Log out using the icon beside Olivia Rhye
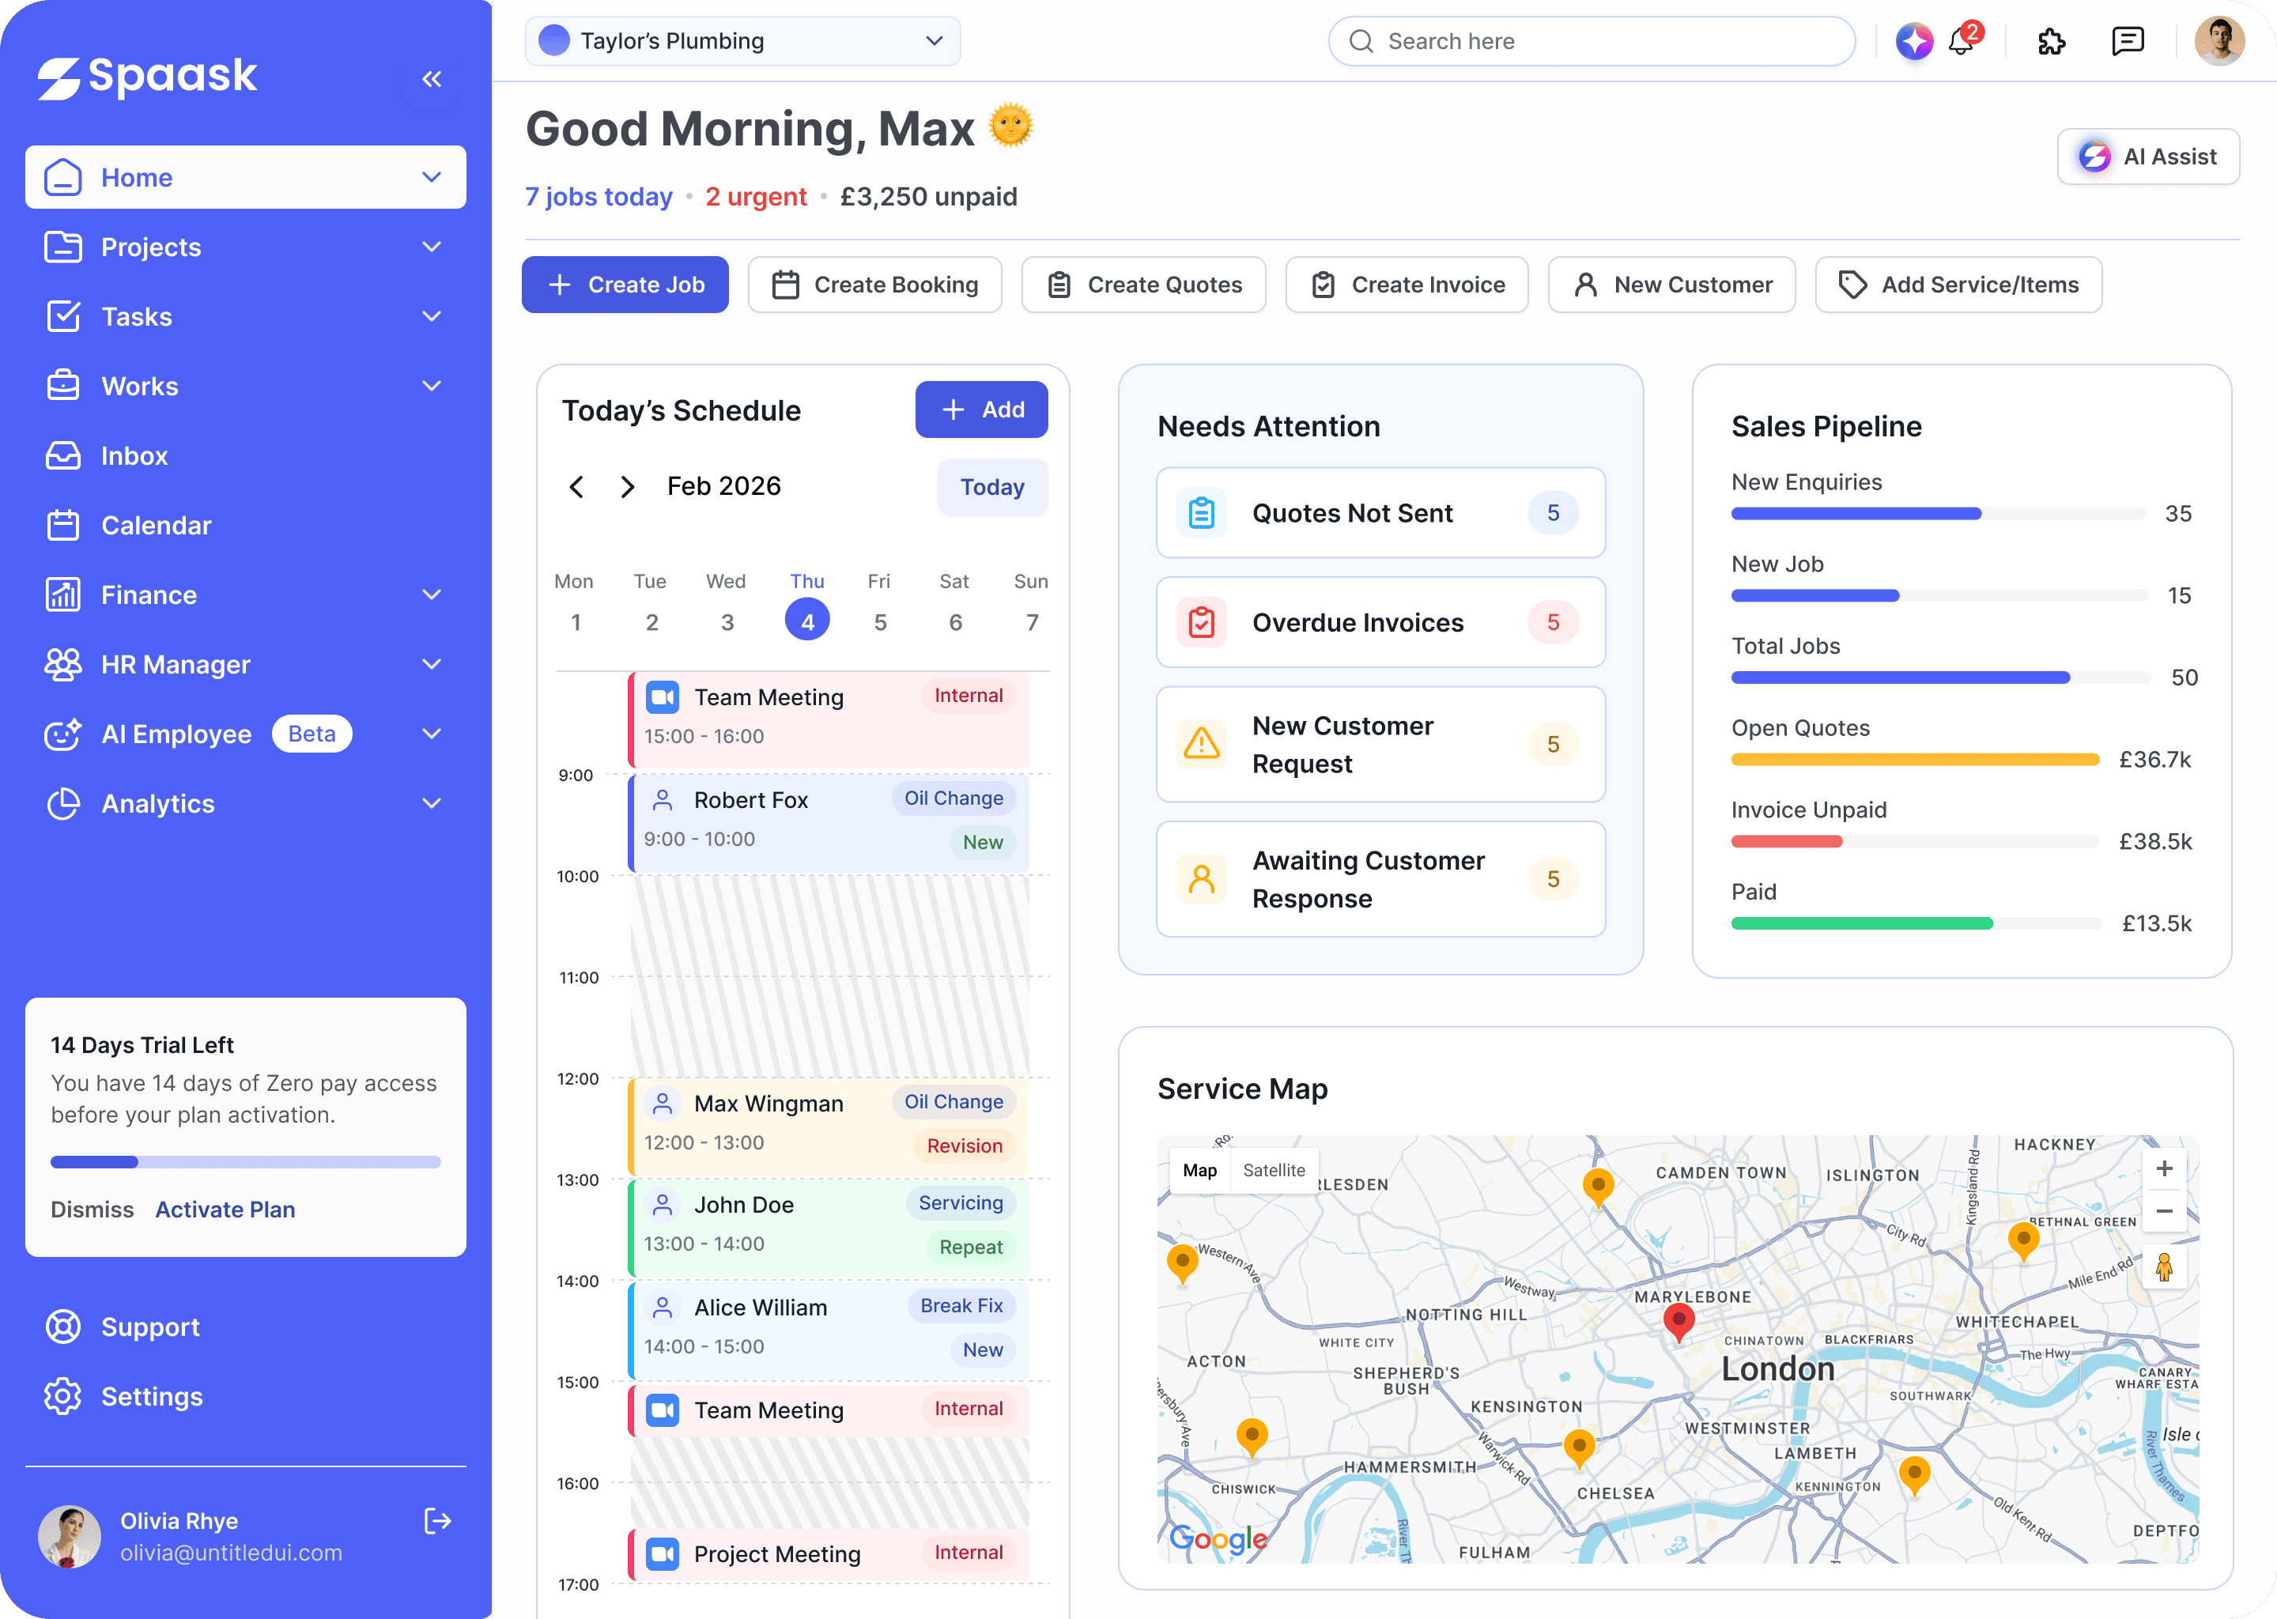This screenshot has width=2277, height=1619. pyautogui.click(x=438, y=1520)
